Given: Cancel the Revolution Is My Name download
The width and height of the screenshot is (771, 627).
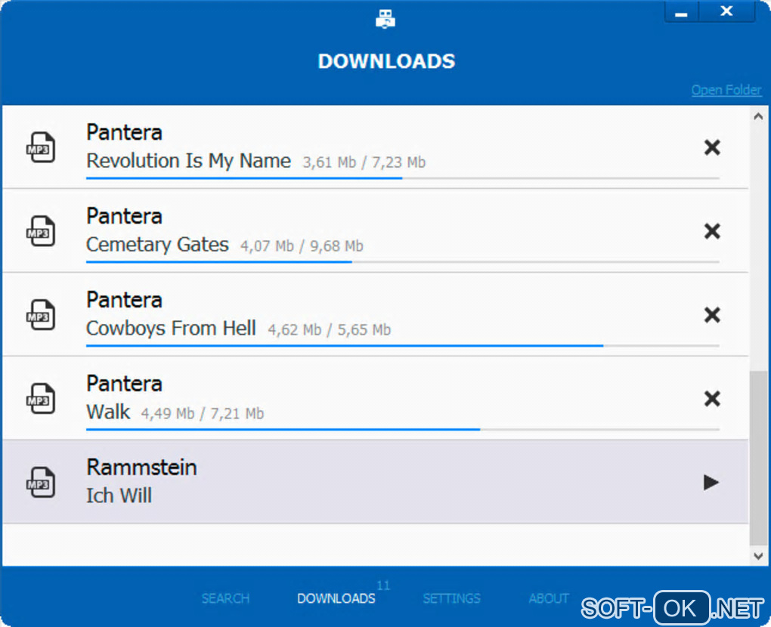Looking at the screenshot, I should coord(712,147).
